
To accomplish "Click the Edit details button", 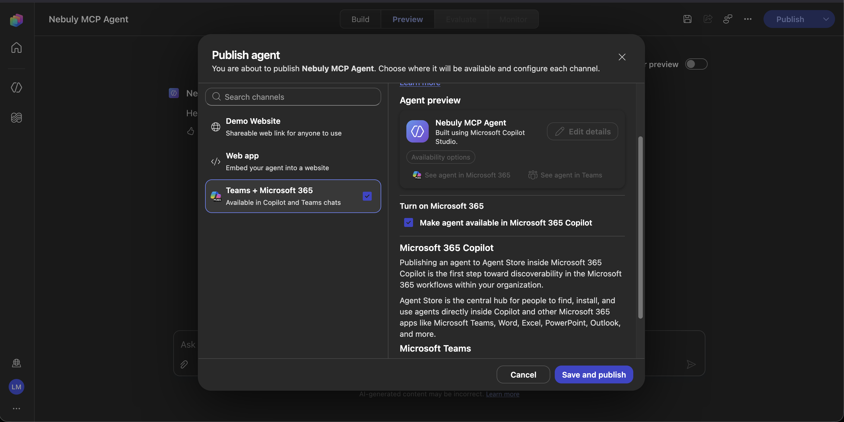I will click(582, 131).
